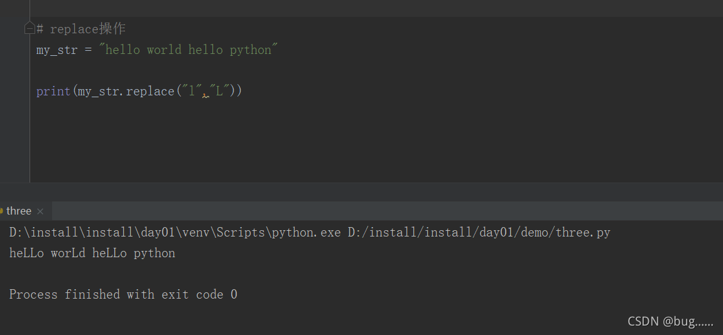Click the comment text '# replace操作'
This screenshot has height=335, width=723.
coord(80,29)
